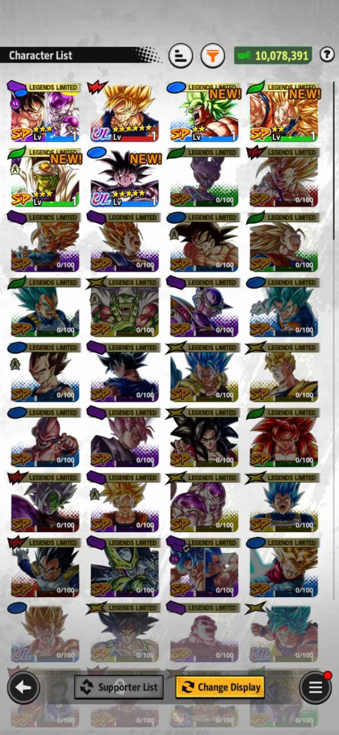Tap the green Zeni currency counter

[x=273, y=56]
